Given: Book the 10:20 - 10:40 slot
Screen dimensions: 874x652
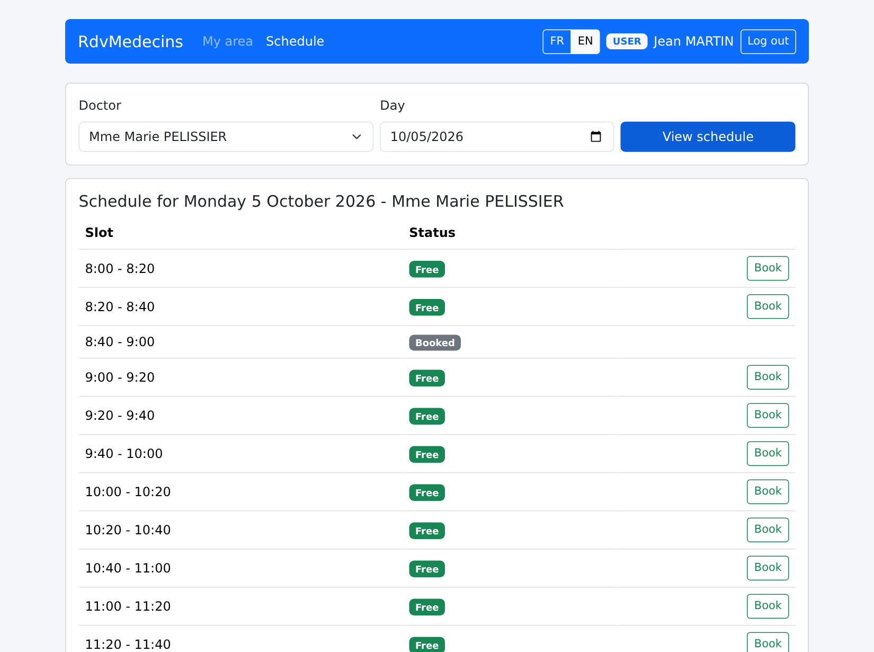Looking at the screenshot, I should point(768,530).
